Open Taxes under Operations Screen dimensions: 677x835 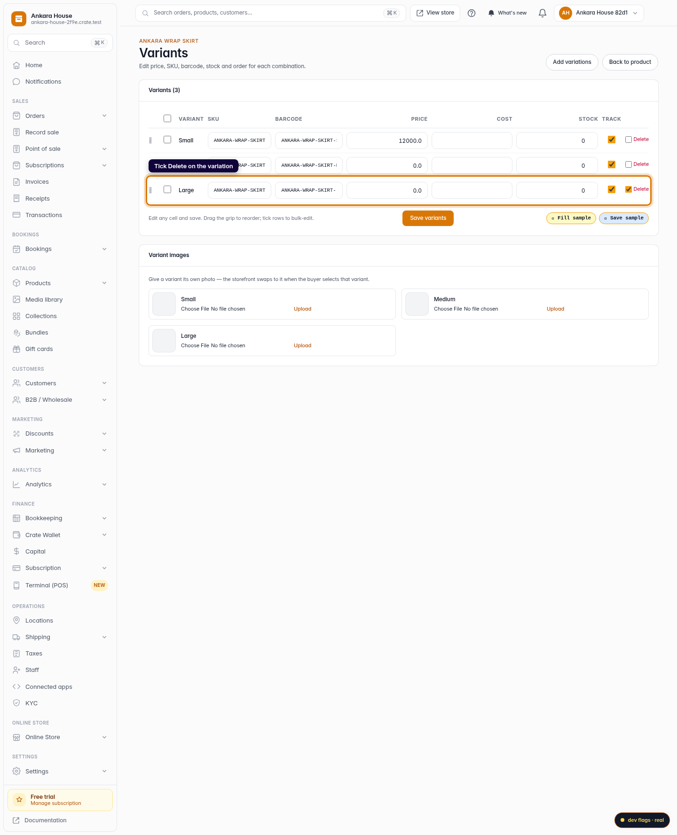pos(60,654)
